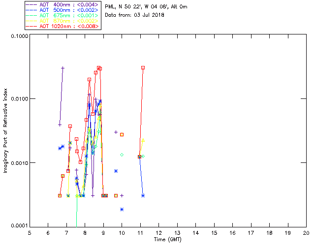Image resolution: width=315 pixels, height=252 pixels.
Task: Click the x-axis tick label 5
Action: 30,233
